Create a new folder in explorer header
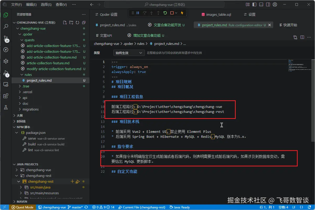Image resolution: width=315 pixels, height=210 pixels. tap(71, 23)
